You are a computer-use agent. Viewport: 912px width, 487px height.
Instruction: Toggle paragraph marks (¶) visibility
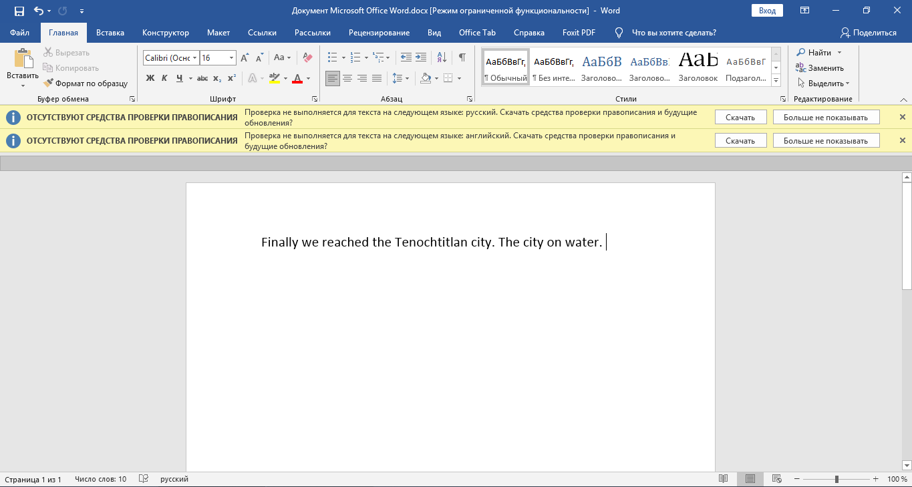tap(462, 57)
